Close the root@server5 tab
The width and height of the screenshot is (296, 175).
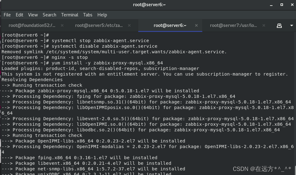coord(129,25)
